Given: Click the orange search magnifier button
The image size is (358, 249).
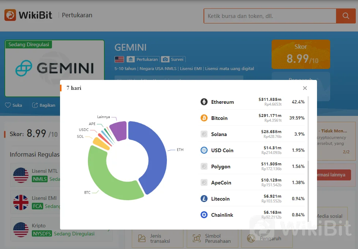Looking at the screenshot, I should point(346,16).
